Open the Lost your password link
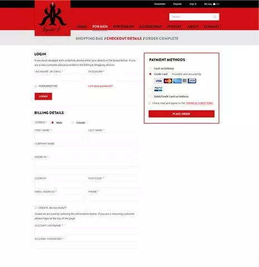Screen dimensions: 259x267 100,86
